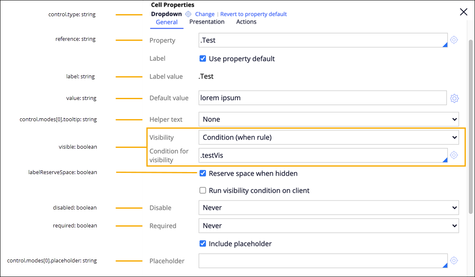
Task: Open the Required dropdown
Action: tap(328, 226)
